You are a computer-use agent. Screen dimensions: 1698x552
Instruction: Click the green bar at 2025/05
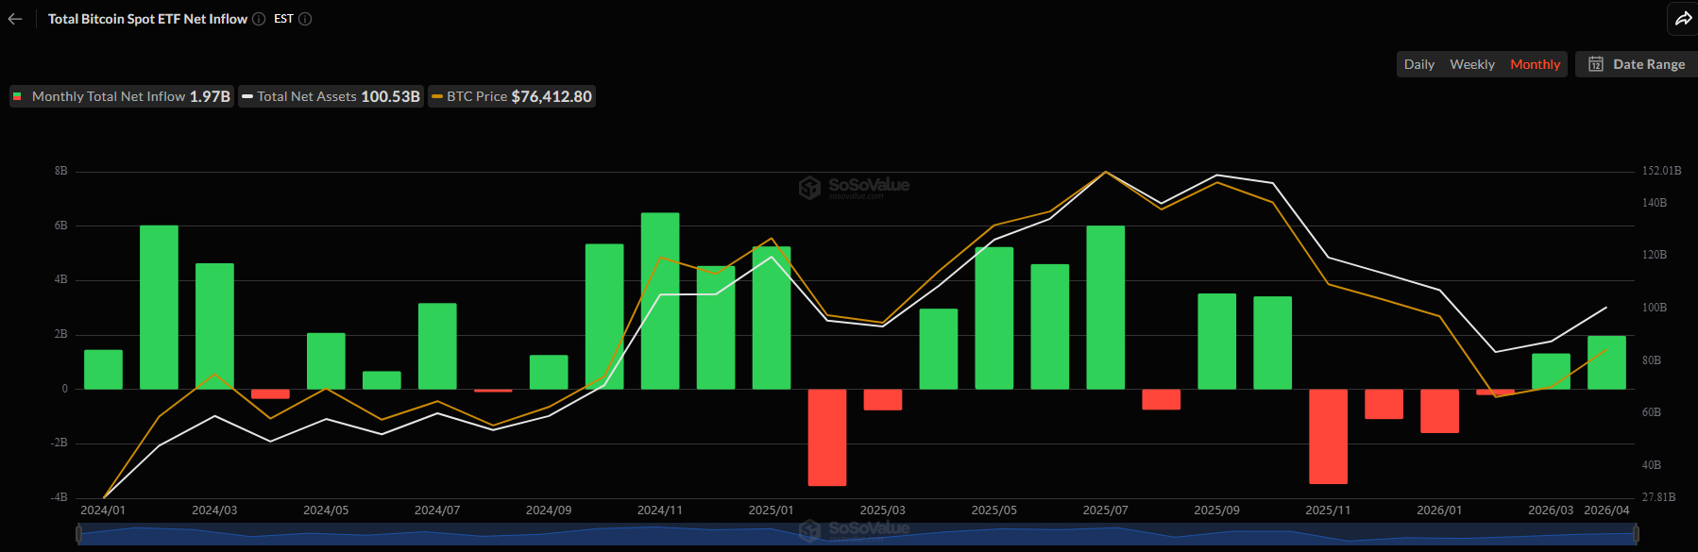point(994,318)
